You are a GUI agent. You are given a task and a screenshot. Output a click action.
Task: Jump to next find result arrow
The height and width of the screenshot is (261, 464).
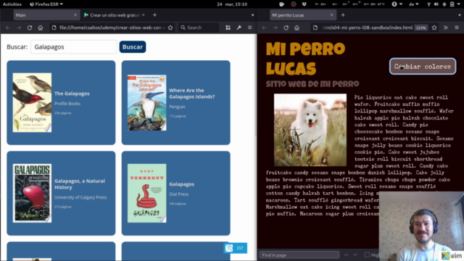point(355,254)
